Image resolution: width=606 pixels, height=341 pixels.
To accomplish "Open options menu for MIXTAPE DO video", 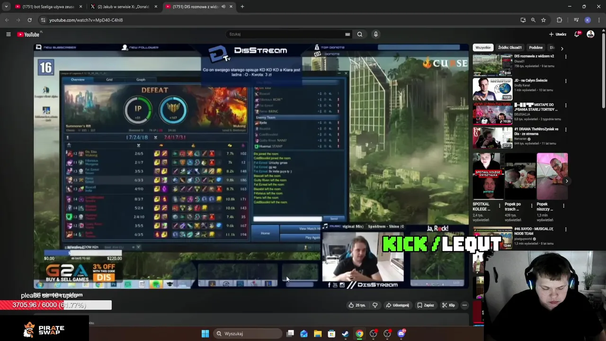I will (x=565, y=105).
